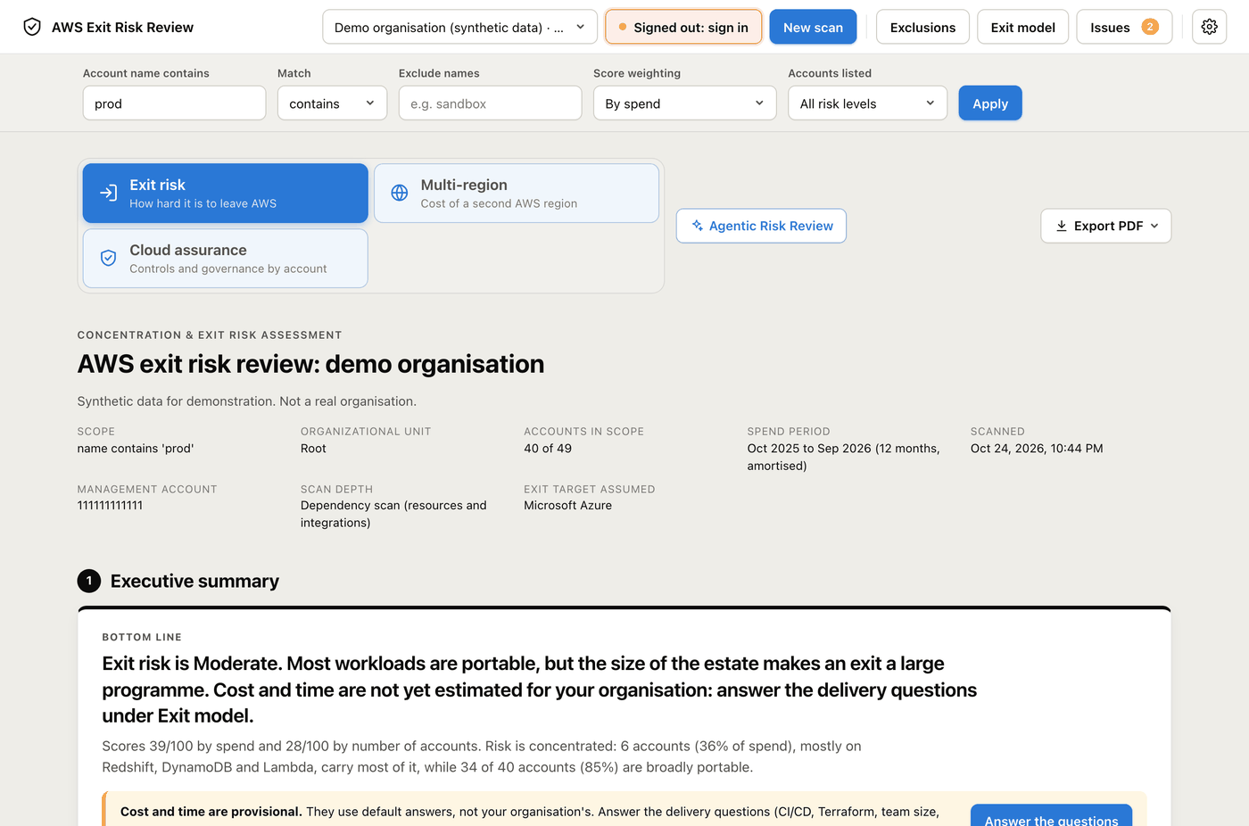Screen dimensions: 1249x826
Task: Click the download icon in Export PDF
Action: [1062, 226]
